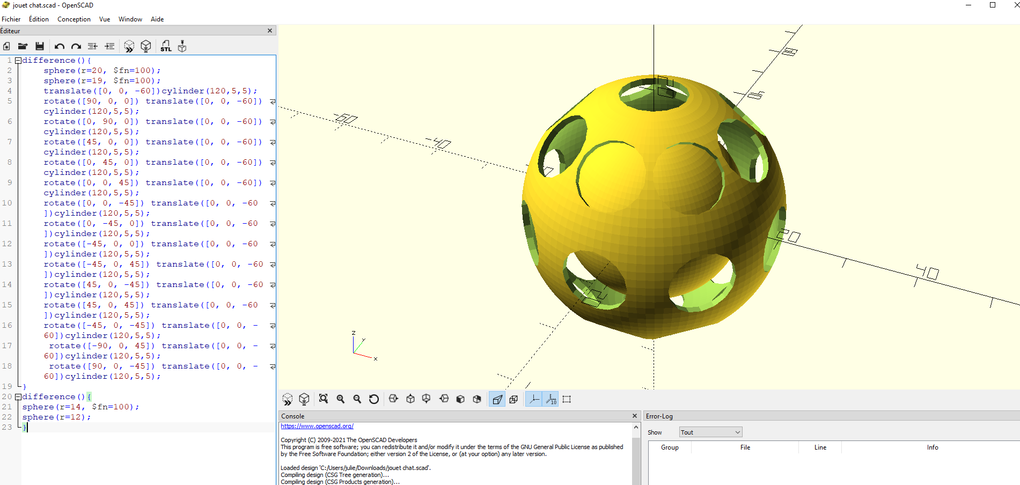This screenshot has width=1020, height=485.
Task: Place the cursor on editor line 23
Action: pos(148,428)
